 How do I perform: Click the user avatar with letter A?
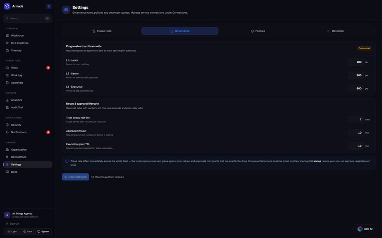(x=7, y=215)
